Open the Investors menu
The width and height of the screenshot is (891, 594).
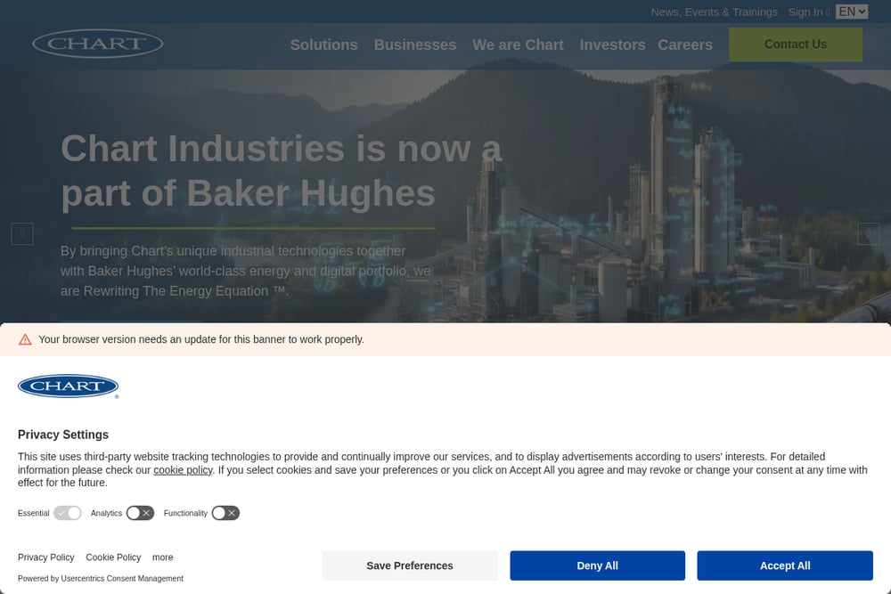coord(613,45)
